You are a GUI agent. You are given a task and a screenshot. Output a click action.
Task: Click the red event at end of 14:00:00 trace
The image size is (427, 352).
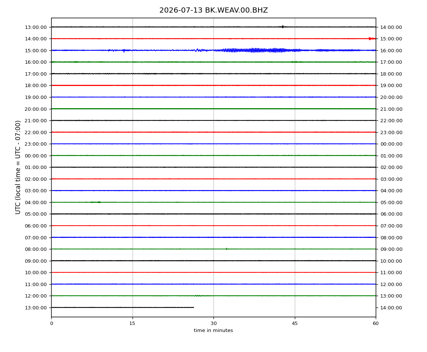372,39
